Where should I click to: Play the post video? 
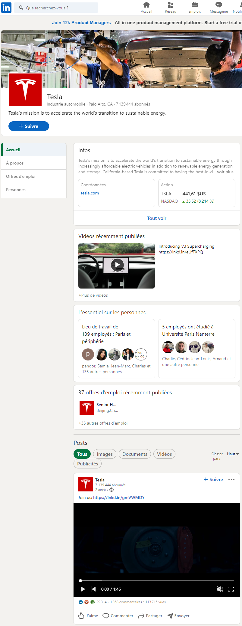coord(83,589)
